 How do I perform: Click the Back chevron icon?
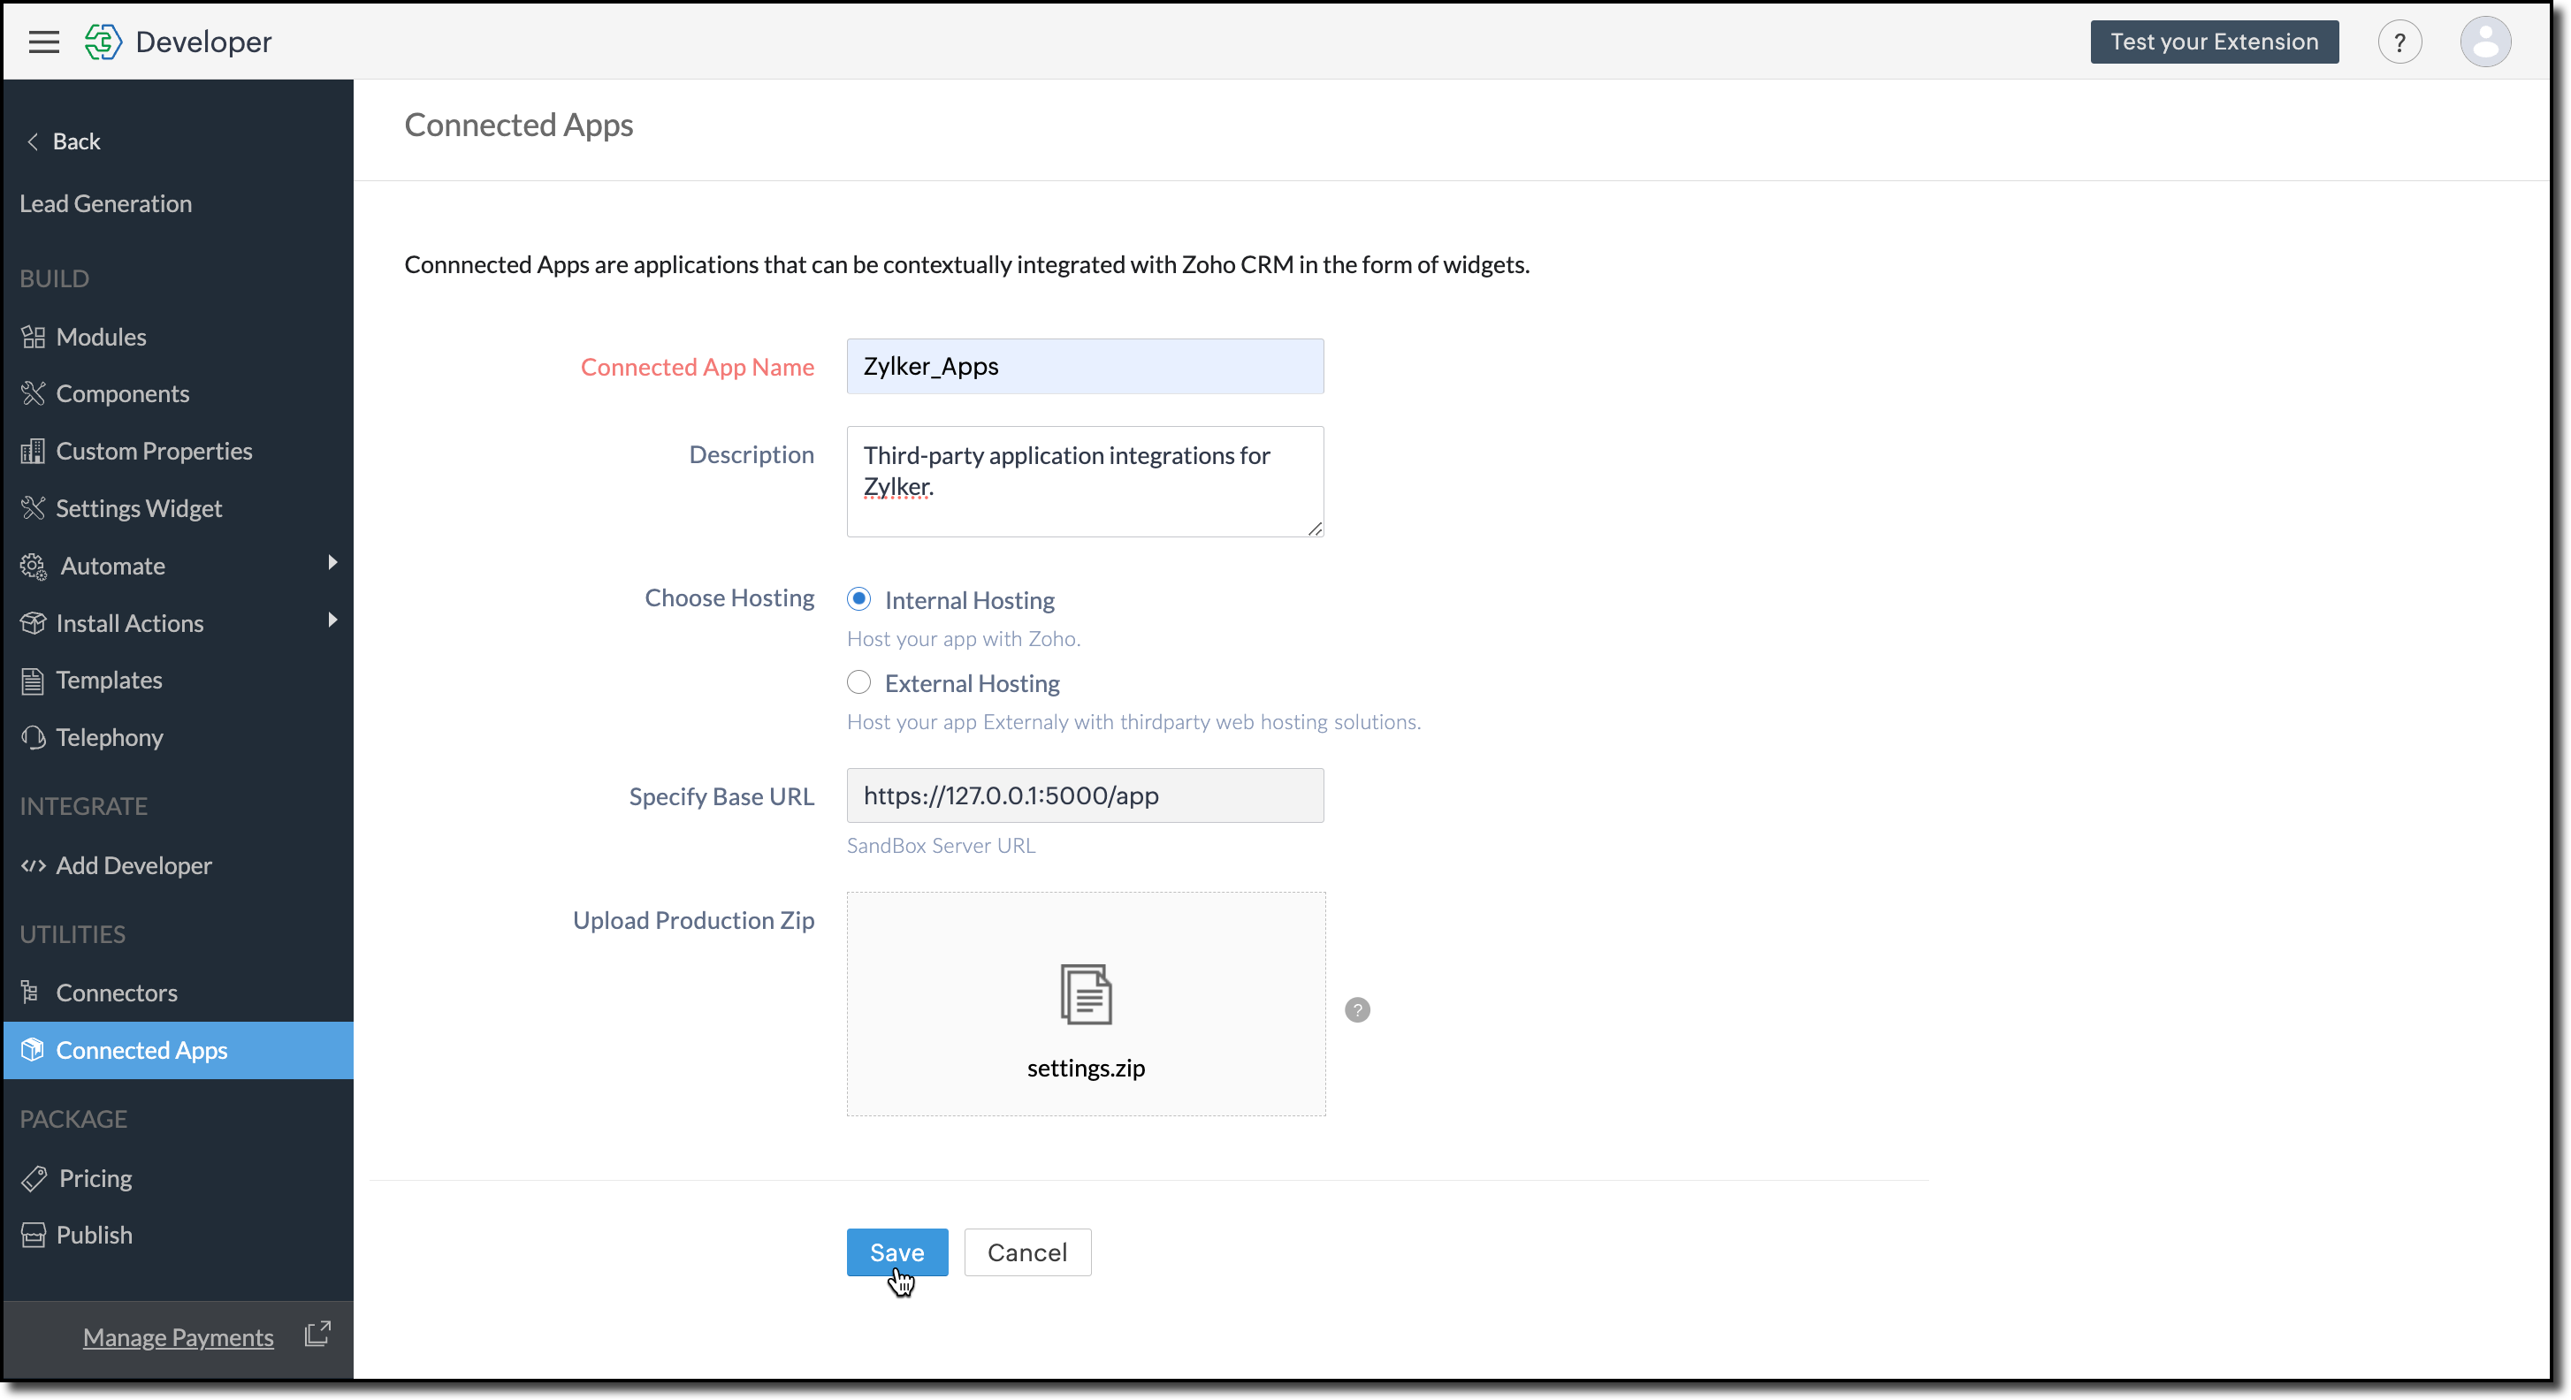tap(33, 141)
